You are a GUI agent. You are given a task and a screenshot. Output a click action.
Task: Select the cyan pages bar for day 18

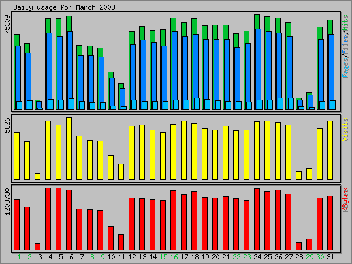[x=197, y=104]
